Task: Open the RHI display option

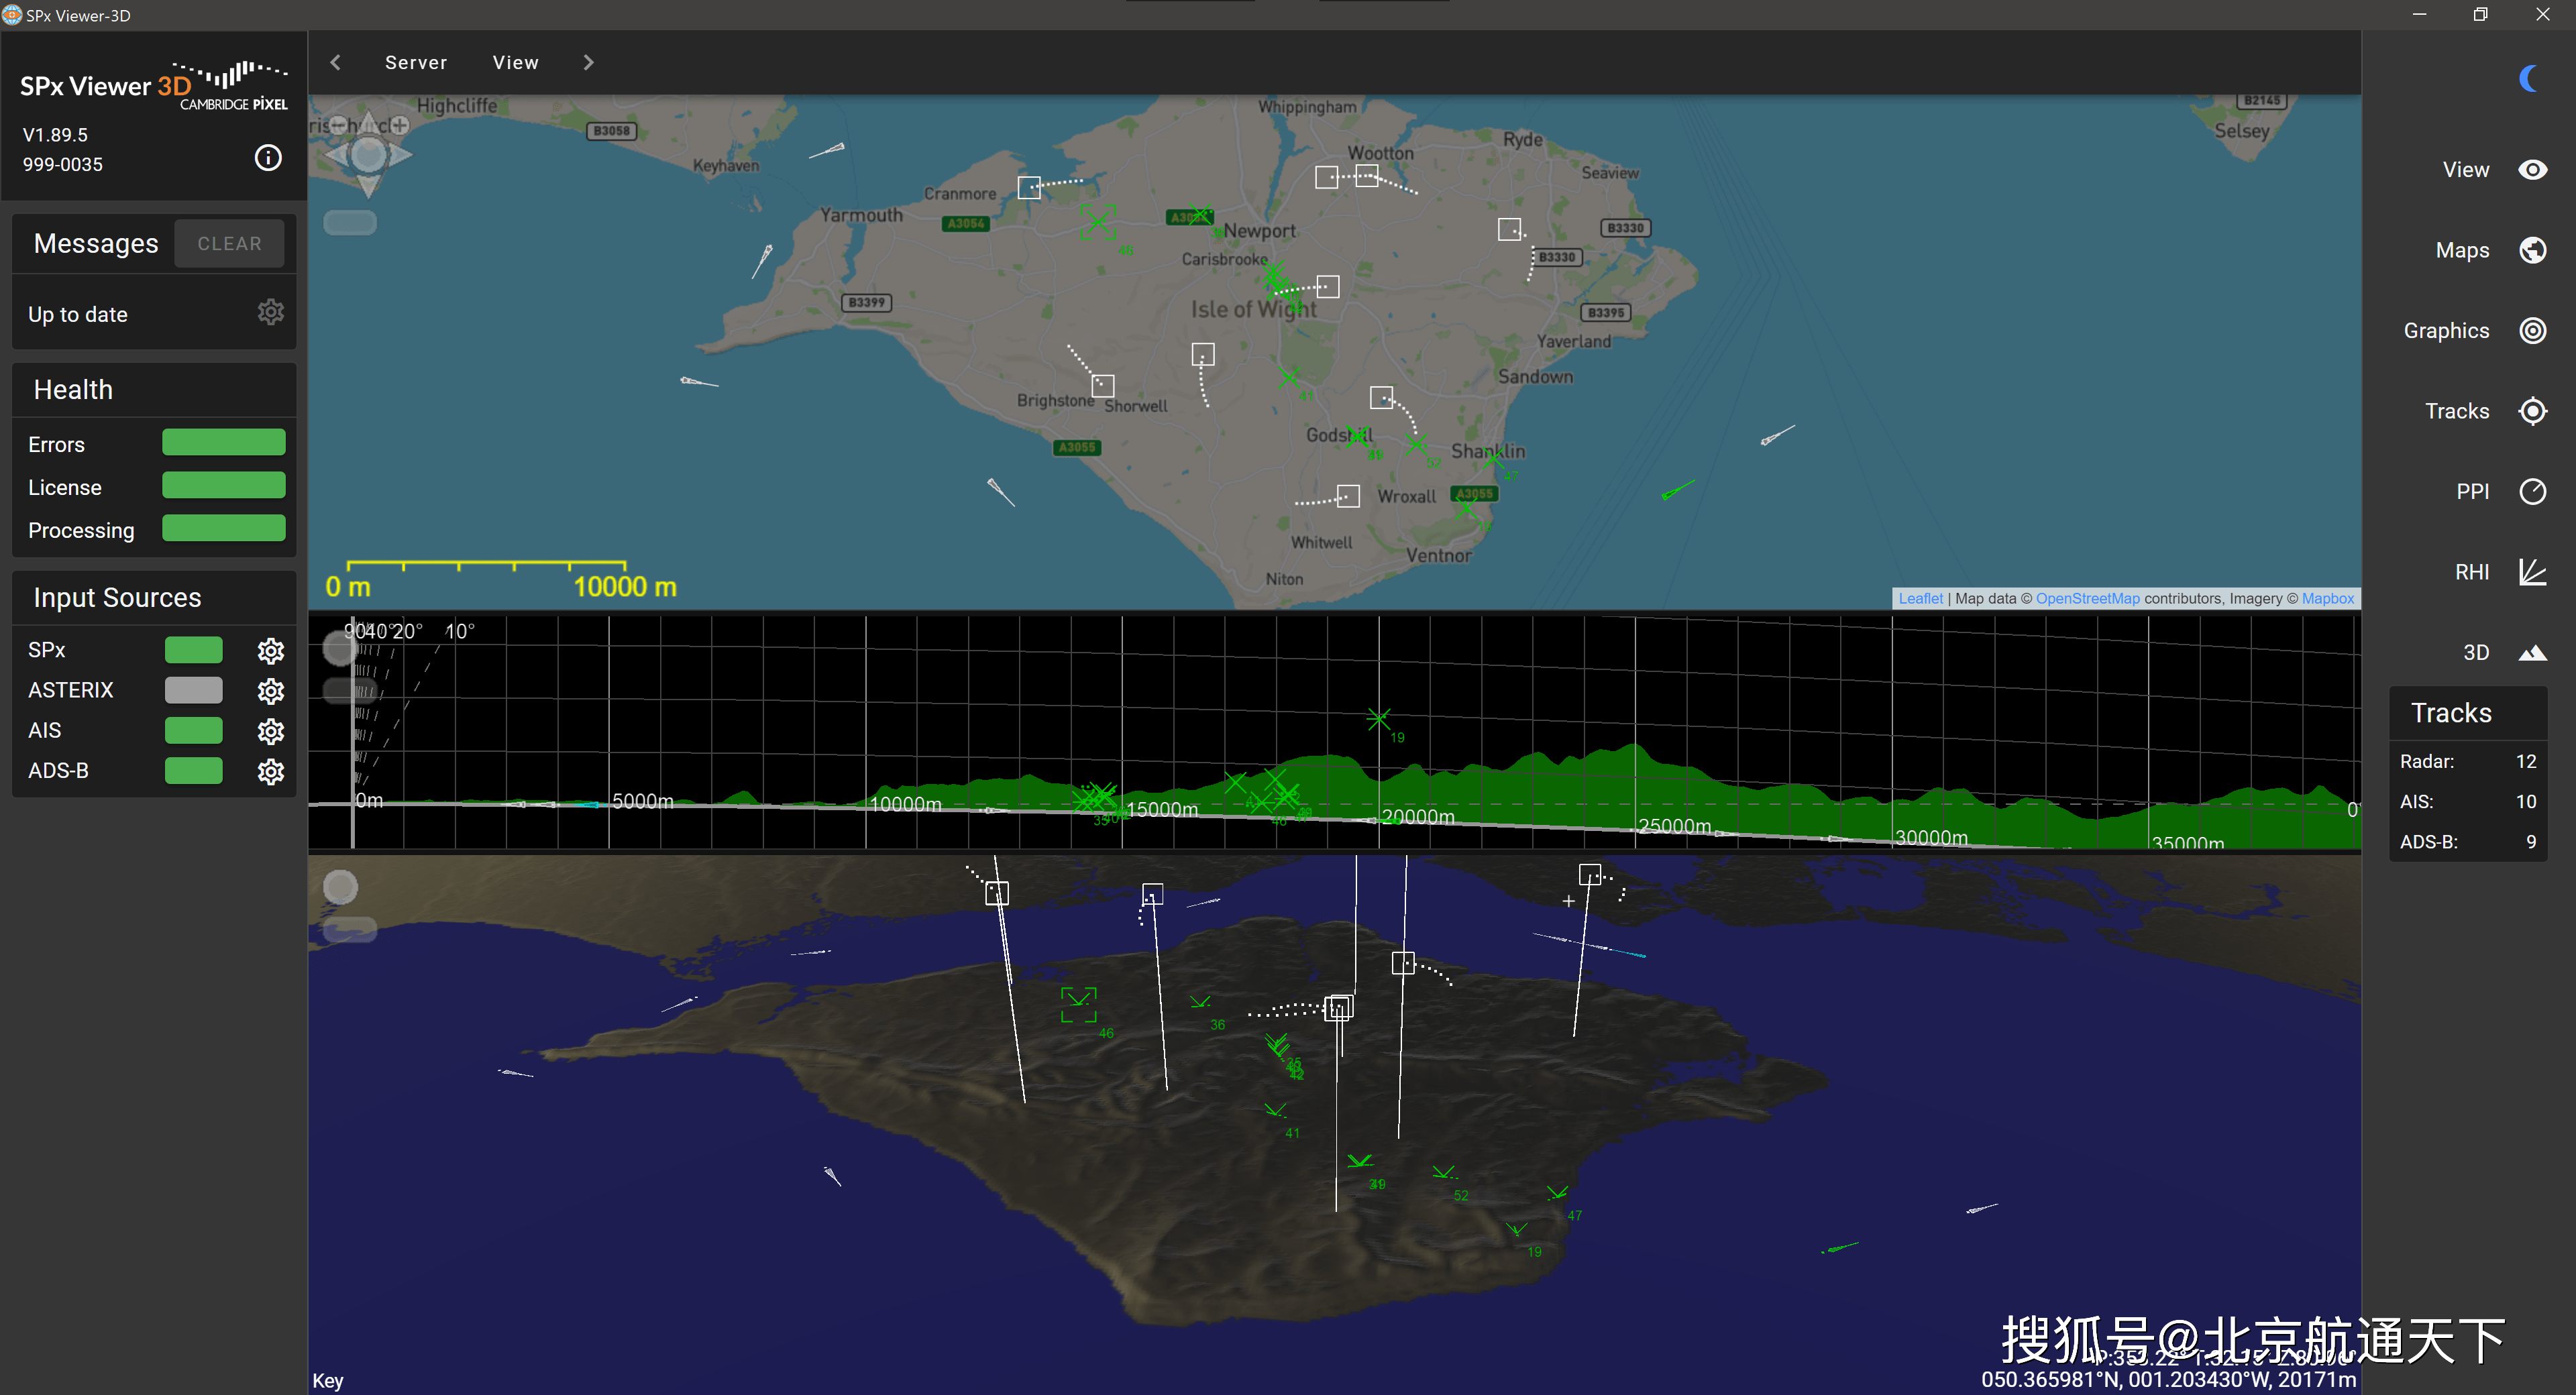Action: click(2532, 572)
